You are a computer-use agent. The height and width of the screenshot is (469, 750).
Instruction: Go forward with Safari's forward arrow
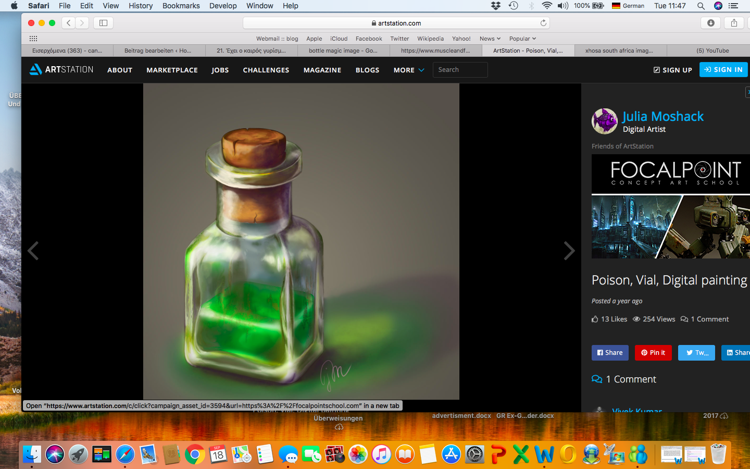(82, 23)
